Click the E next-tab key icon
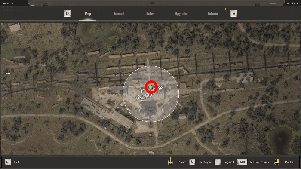Image resolution: width=301 pixels, height=169 pixels. click(233, 13)
